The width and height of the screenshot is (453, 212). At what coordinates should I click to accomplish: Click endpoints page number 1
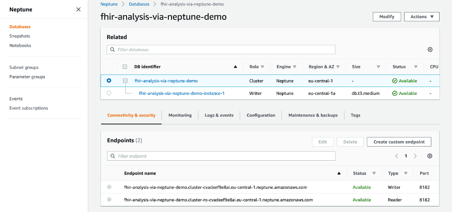click(406, 156)
